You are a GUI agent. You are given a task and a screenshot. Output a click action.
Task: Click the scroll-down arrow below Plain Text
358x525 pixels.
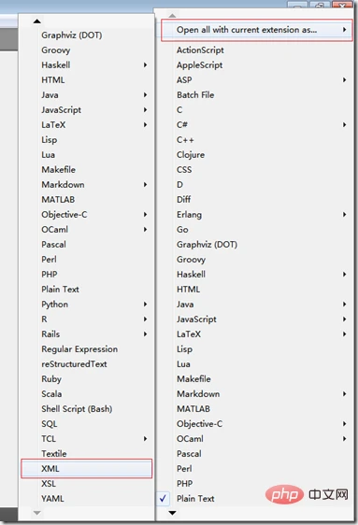pos(172,513)
